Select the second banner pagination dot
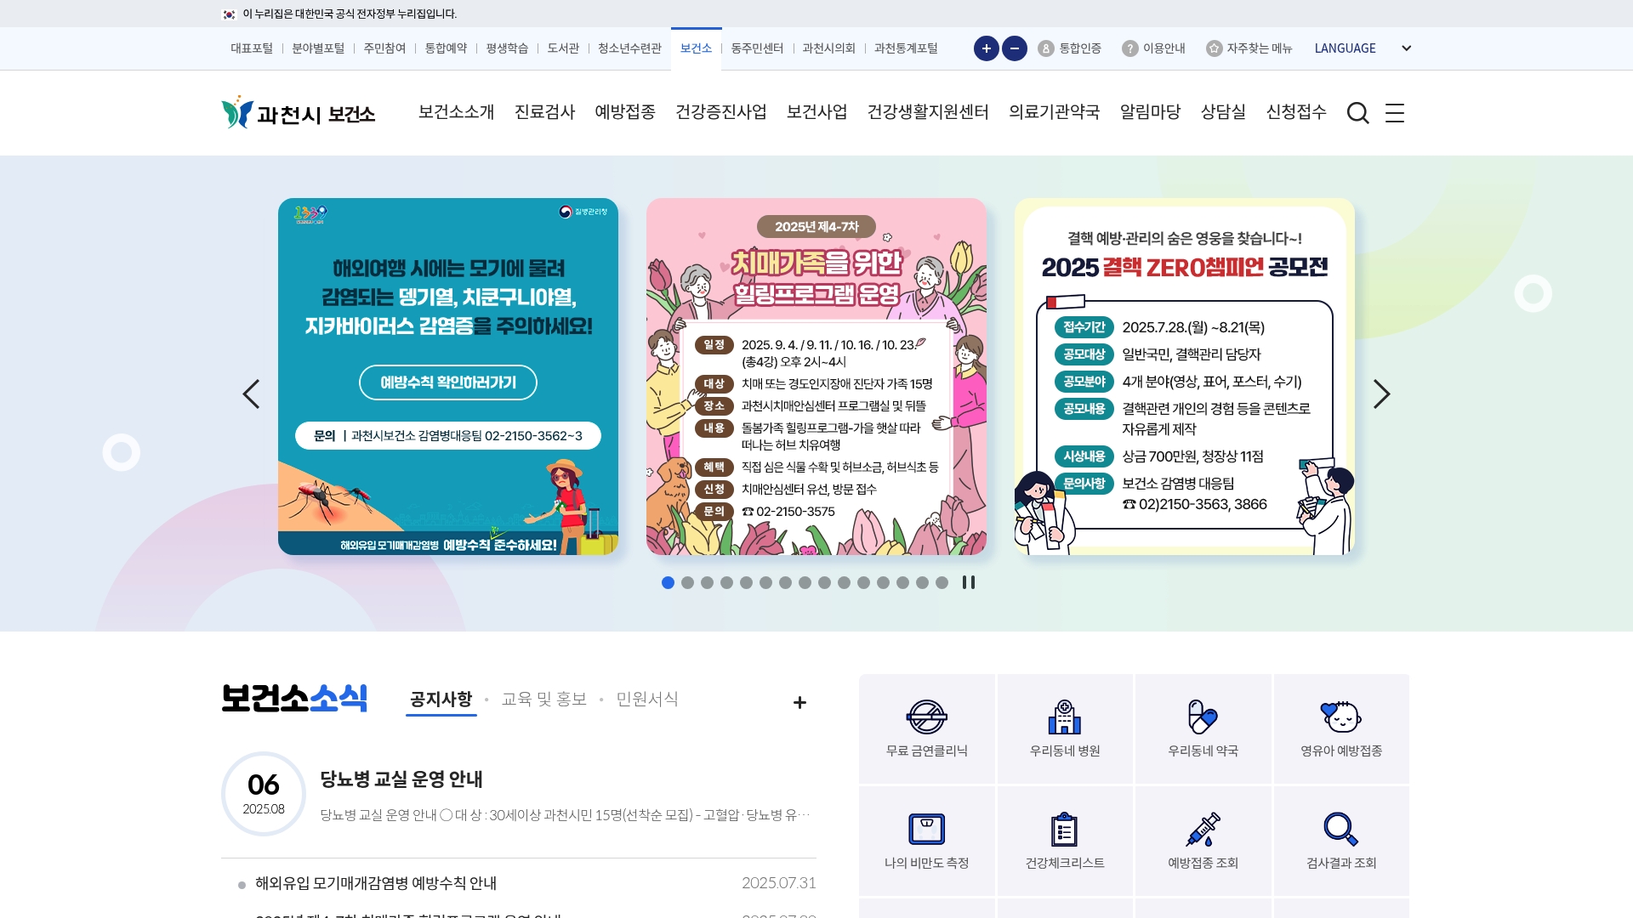The height and width of the screenshot is (918, 1633). [x=687, y=582]
